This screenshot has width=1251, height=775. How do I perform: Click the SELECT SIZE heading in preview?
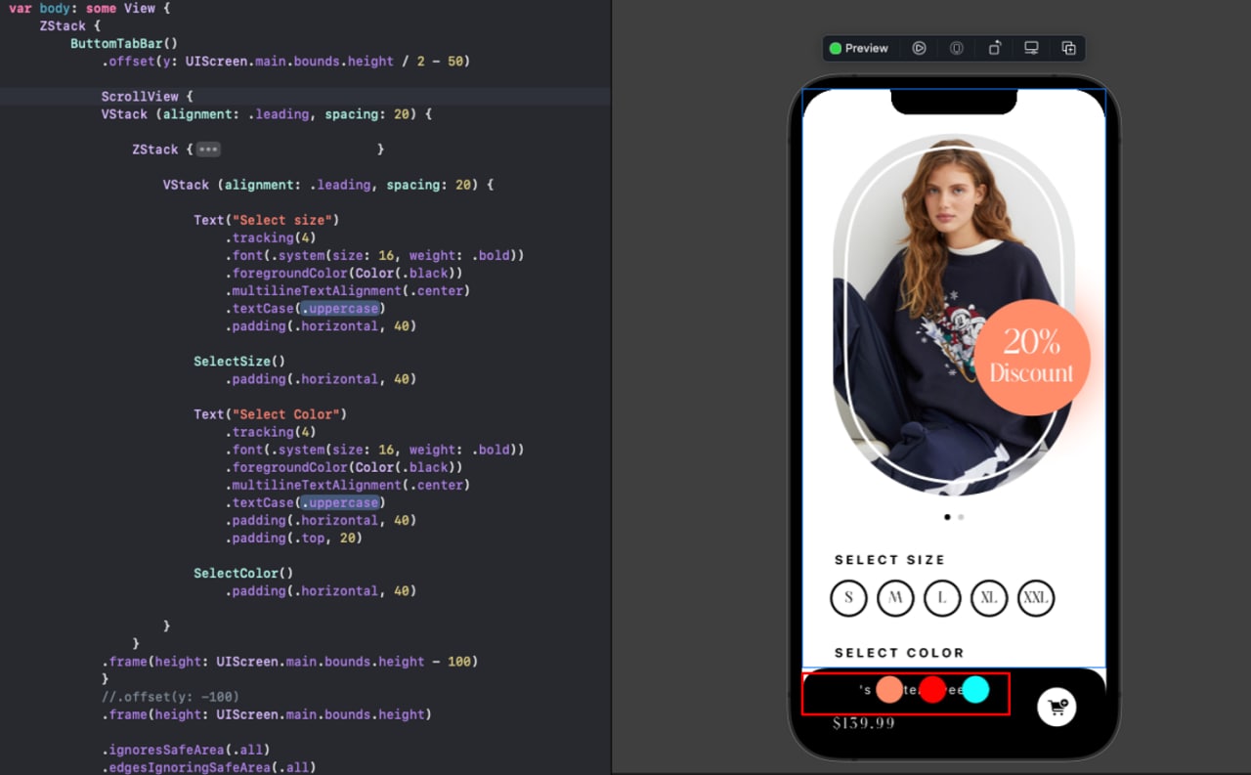(x=890, y=560)
